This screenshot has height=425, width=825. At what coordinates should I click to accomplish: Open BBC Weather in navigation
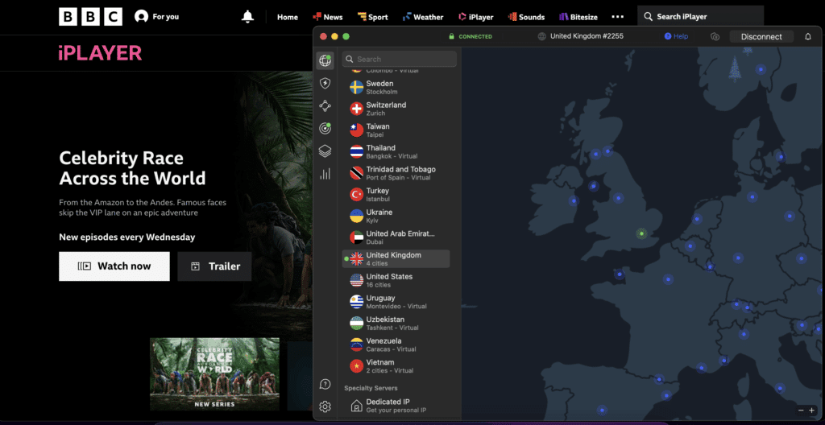coord(422,17)
